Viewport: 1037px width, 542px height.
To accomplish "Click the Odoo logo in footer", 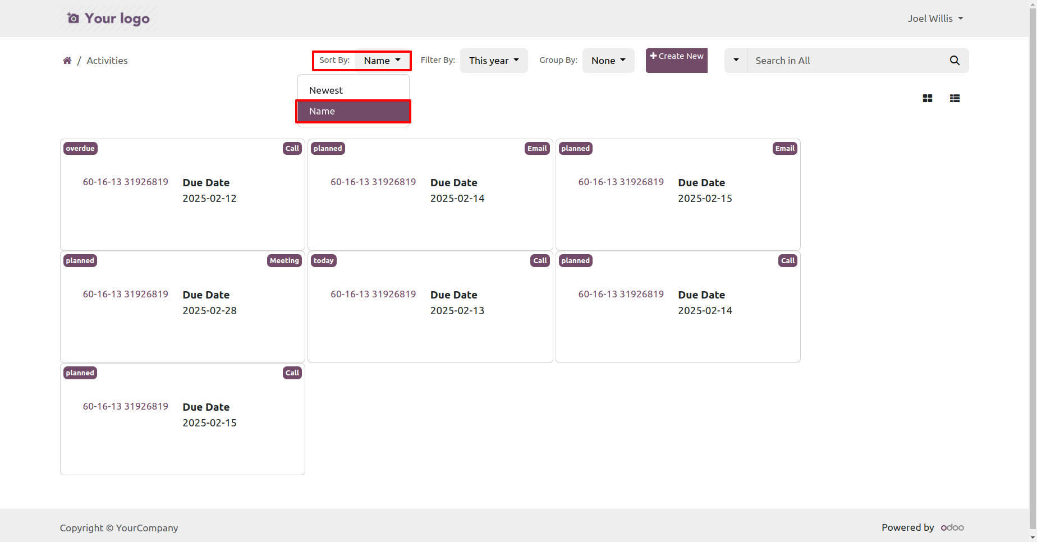I will tap(952, 527).
